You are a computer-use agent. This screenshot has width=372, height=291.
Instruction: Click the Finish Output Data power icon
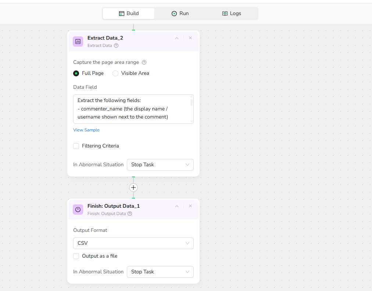click(x=78, y=210)
